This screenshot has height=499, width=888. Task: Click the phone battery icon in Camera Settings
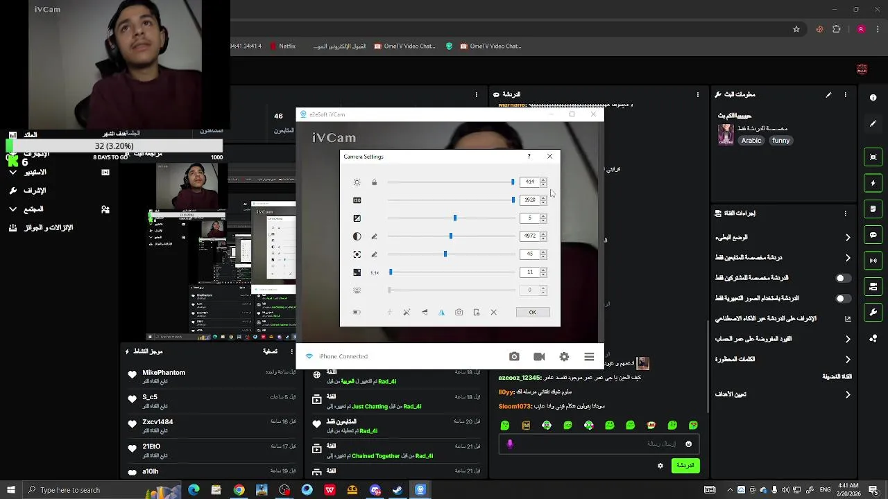(x=357, y=313)
